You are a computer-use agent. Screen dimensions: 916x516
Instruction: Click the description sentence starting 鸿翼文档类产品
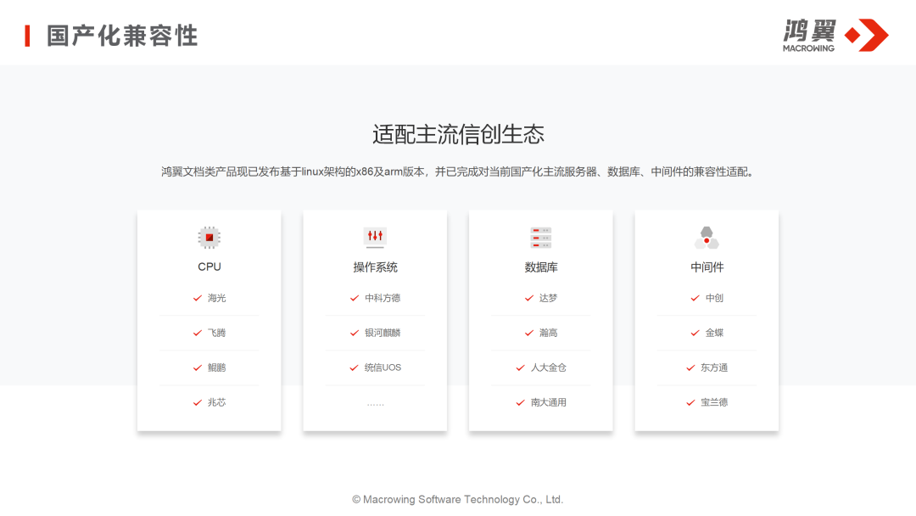(458, 171)
